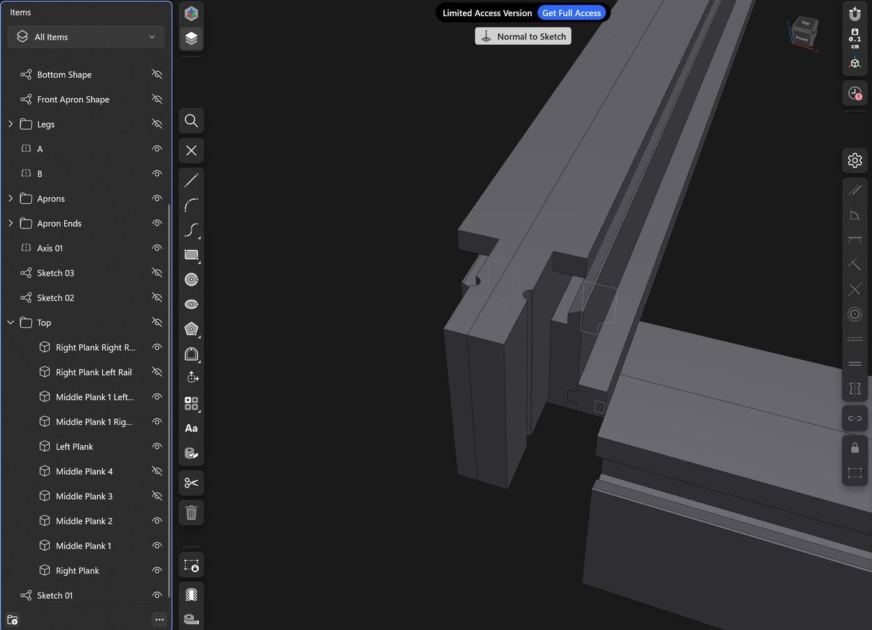
Task: Select the Circle sketch tool
Action: click(x=191, y=280)
